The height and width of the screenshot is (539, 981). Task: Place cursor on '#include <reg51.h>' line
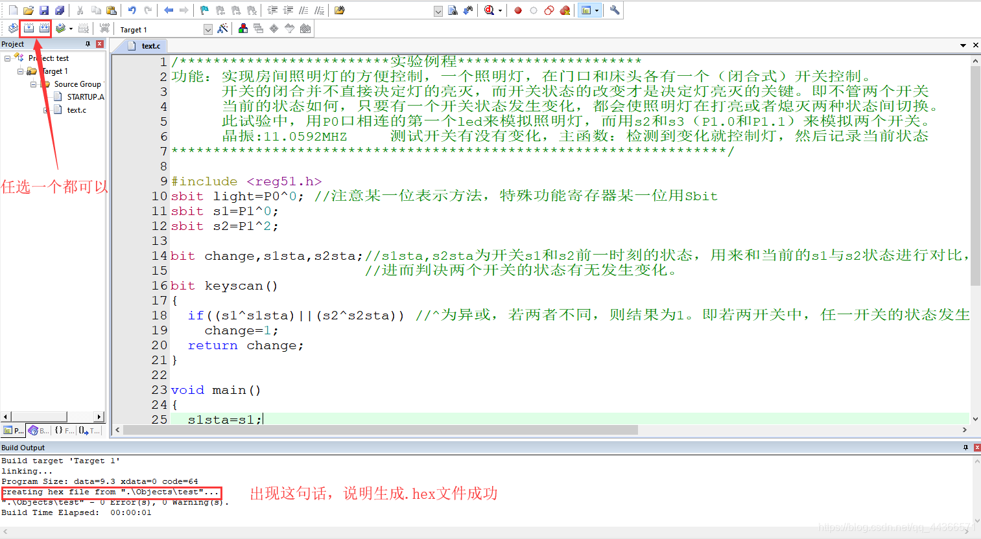tap(246, 181)
